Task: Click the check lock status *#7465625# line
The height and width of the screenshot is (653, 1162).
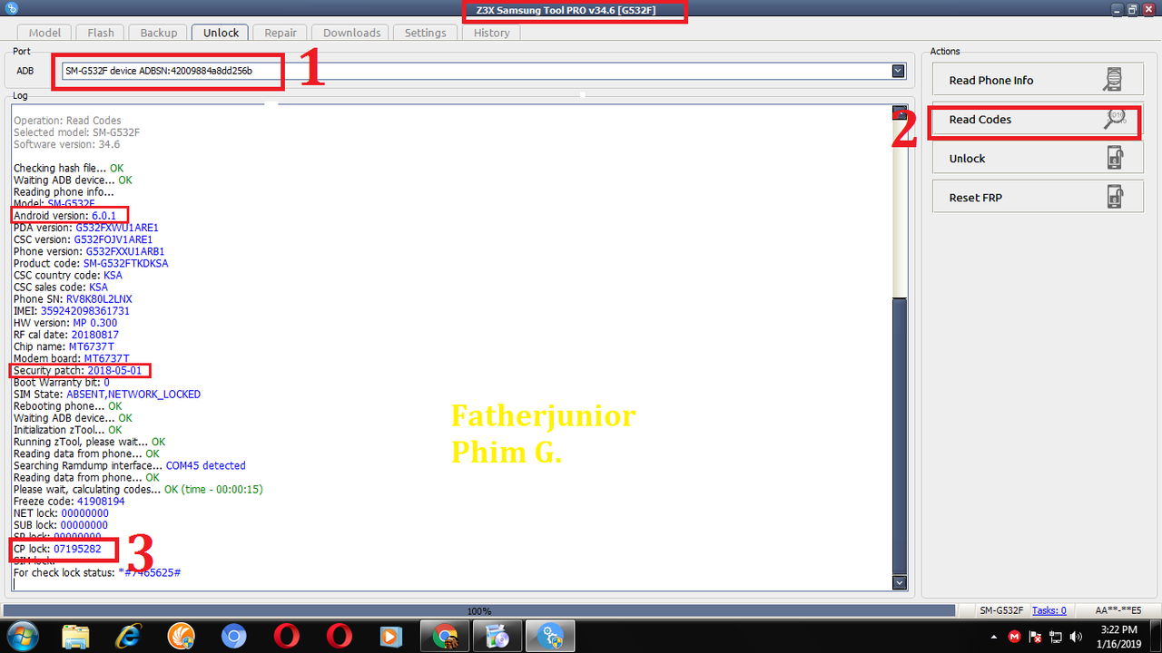Action: (x=97, y=573)
